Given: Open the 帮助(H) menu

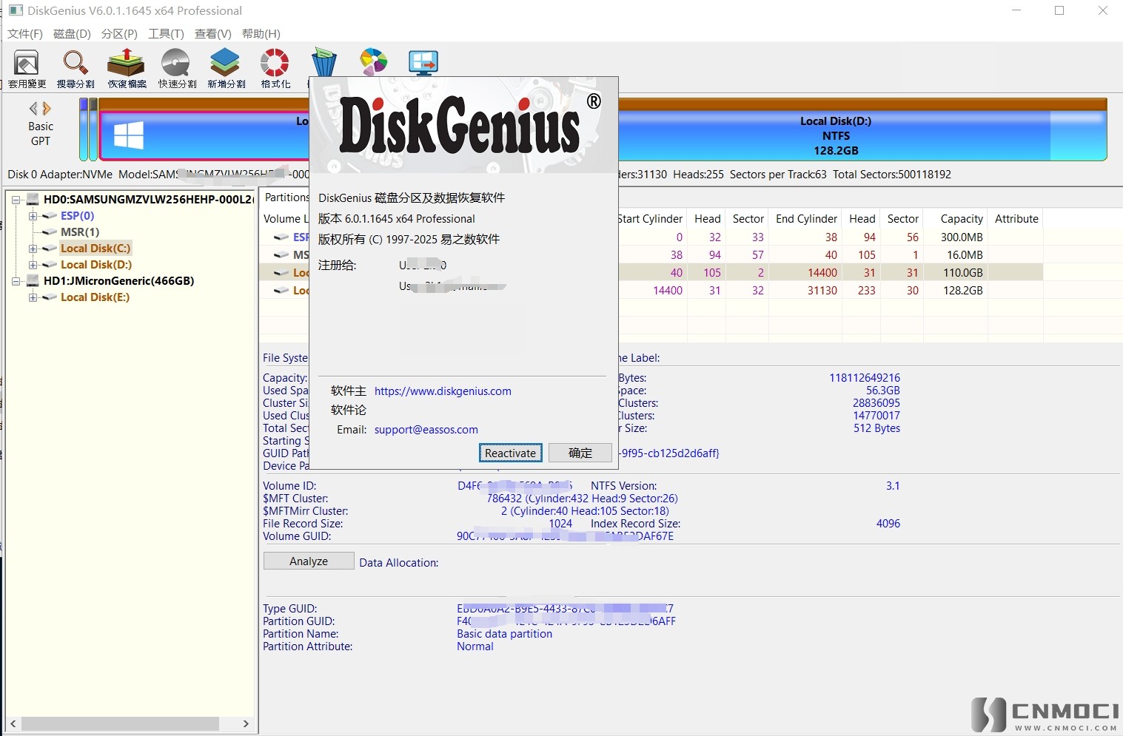Looking at the screenshot, I should (x=261, y=34).
